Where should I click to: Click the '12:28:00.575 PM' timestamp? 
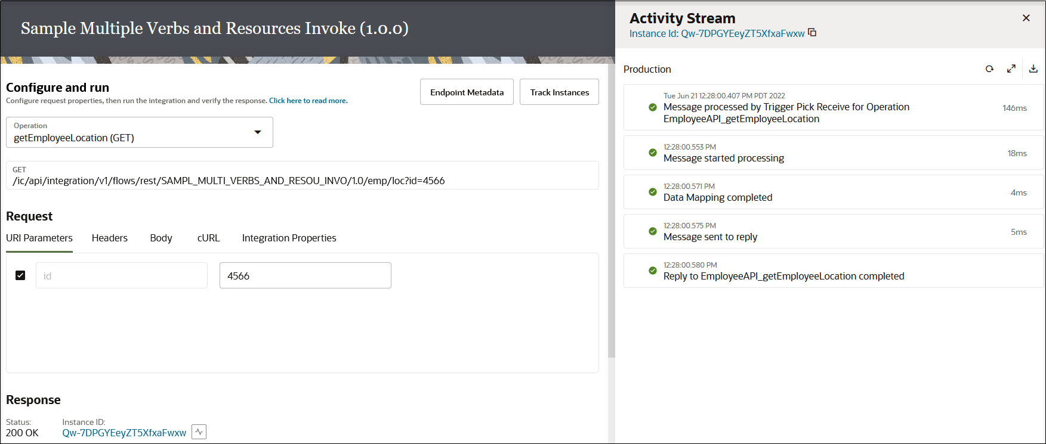click(x=690, y=225)
